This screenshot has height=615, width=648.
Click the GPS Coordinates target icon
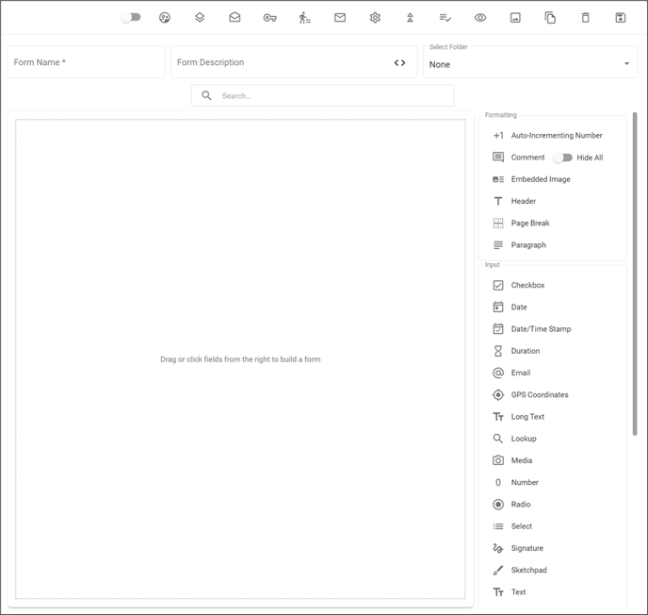[498, 395]
